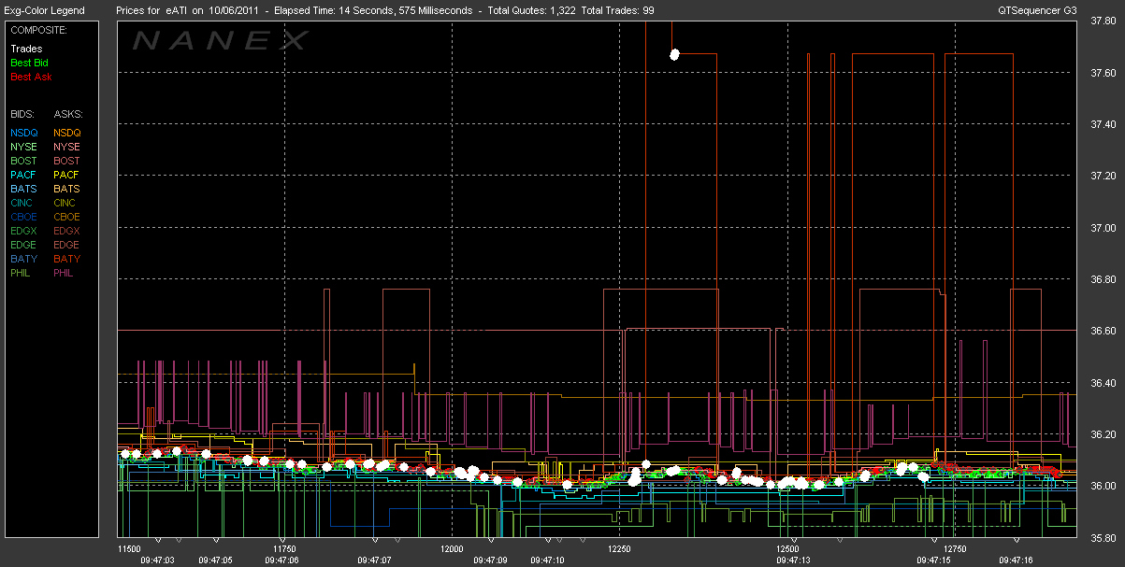Viewport: 1125px width, 567px height.
Task: Click the Exg-Color Legend heading
Action: (x=44, y=10)
